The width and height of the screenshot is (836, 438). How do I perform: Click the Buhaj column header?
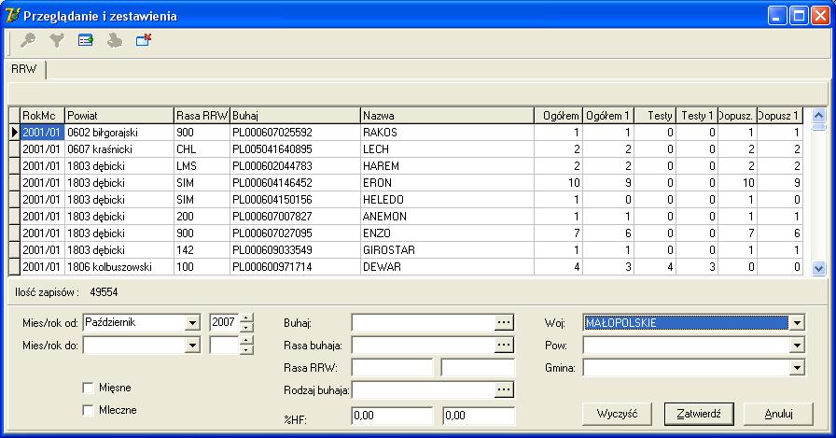tap(295, 115)
